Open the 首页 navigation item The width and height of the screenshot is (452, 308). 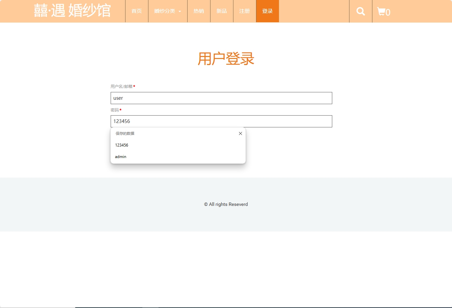(137, 11)
